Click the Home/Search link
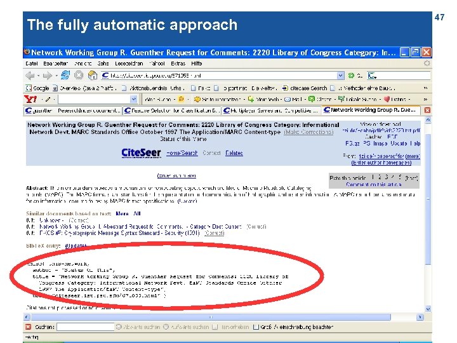 tap(182, 153)
